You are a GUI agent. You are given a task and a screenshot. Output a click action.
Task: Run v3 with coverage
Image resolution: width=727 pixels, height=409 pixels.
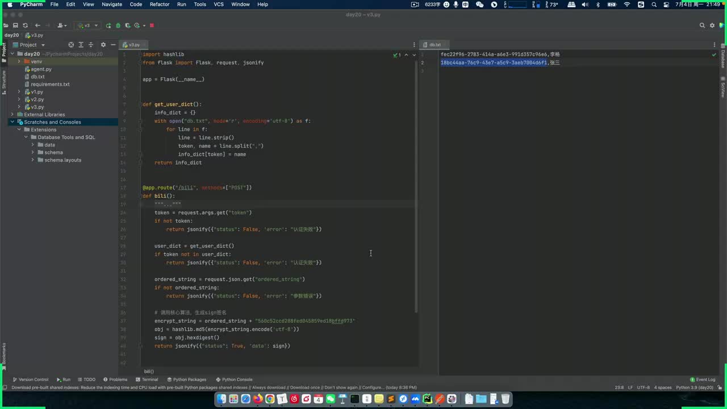[x=128, y=26]
